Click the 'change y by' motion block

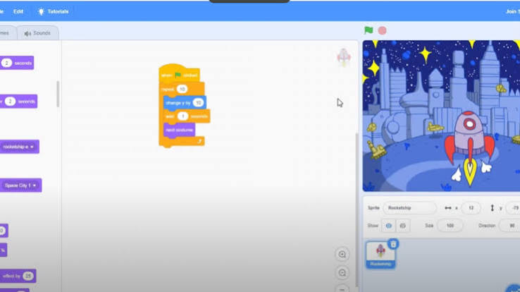[185, 103]
